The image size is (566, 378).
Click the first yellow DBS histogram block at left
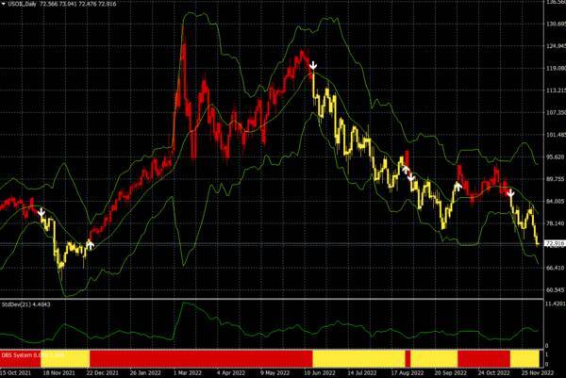pyautogui.click(x=66, y=358)
